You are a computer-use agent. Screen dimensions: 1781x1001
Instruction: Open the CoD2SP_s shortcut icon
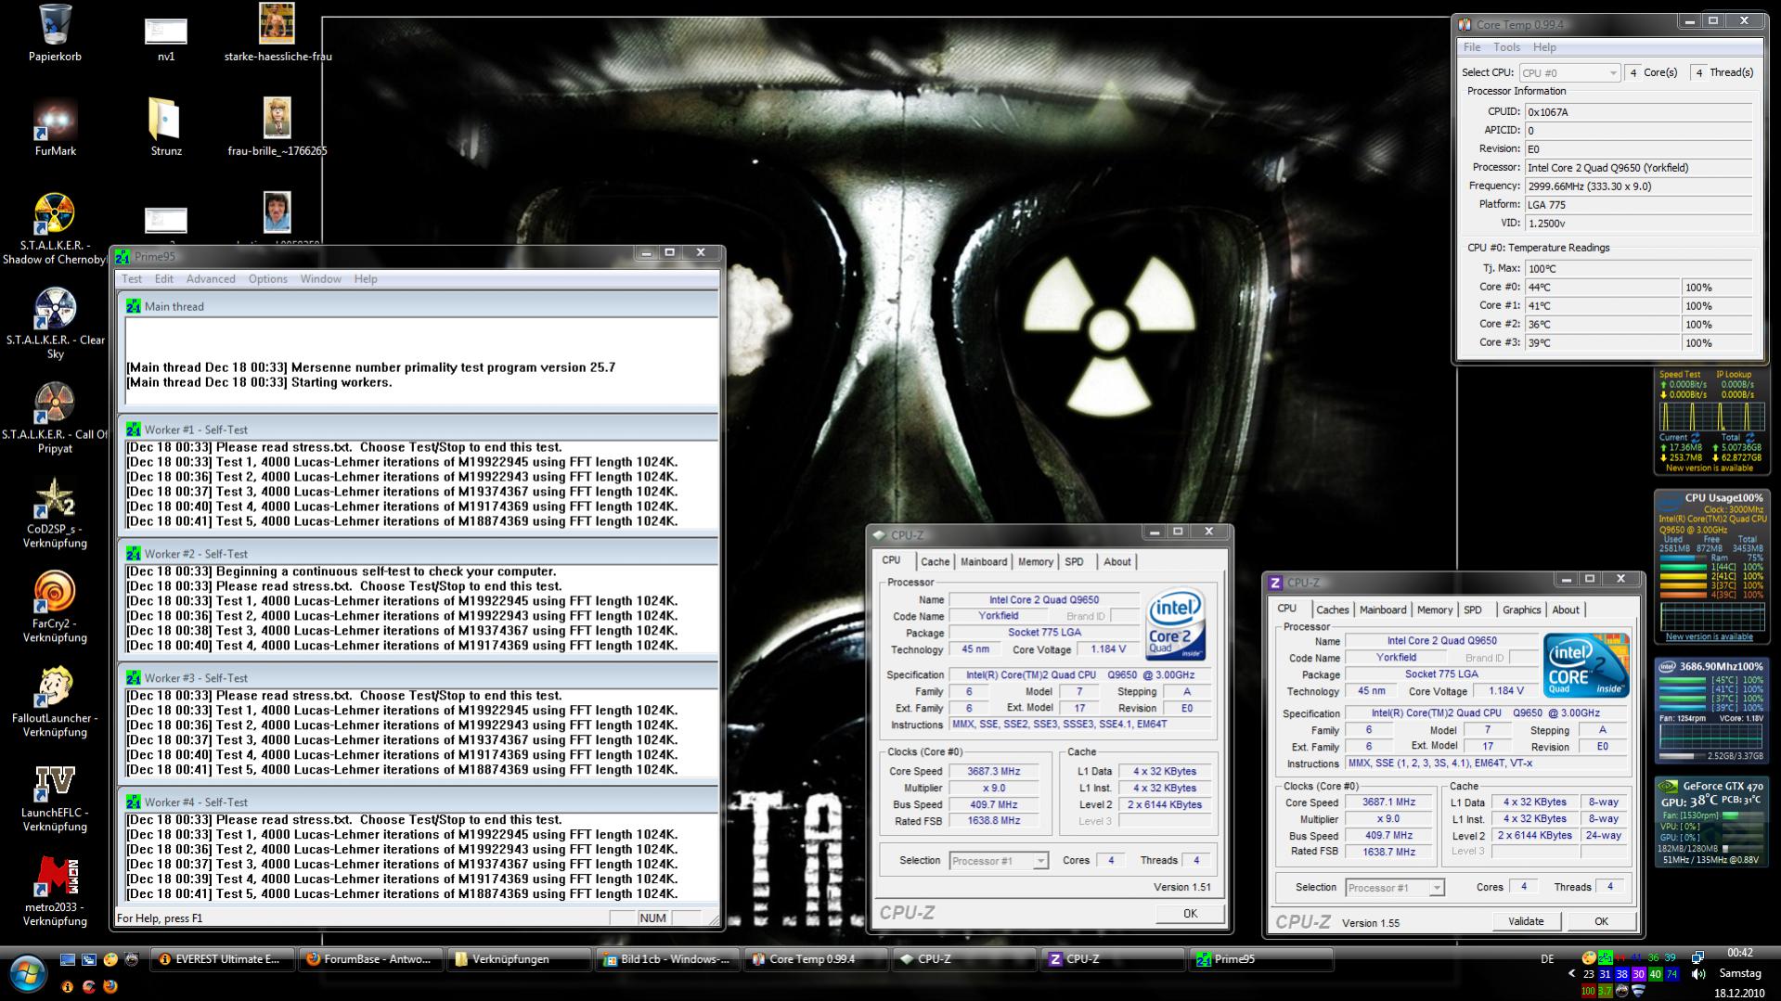point(55,498)
